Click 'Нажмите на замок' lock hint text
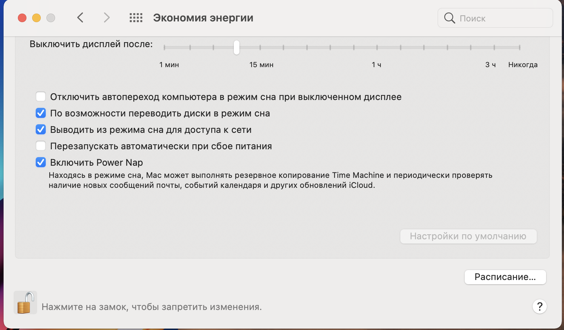The height and width of the screenshot is (330, 564). pyautogui.click(x=152, y=307)
